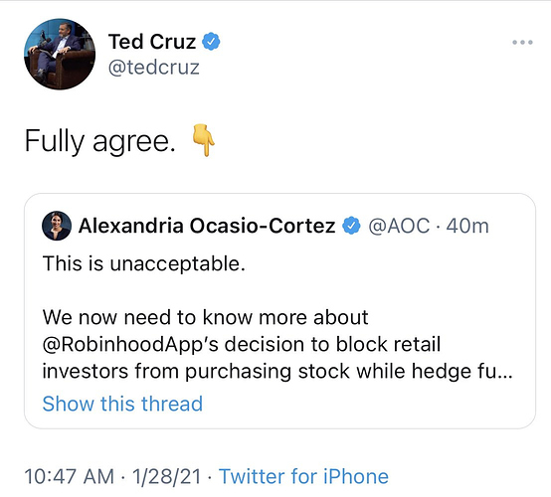This screenshot has width=551, height=497.
Task: Click the verified badge beside Ted Cruz
Action: (x=211, y=42)
